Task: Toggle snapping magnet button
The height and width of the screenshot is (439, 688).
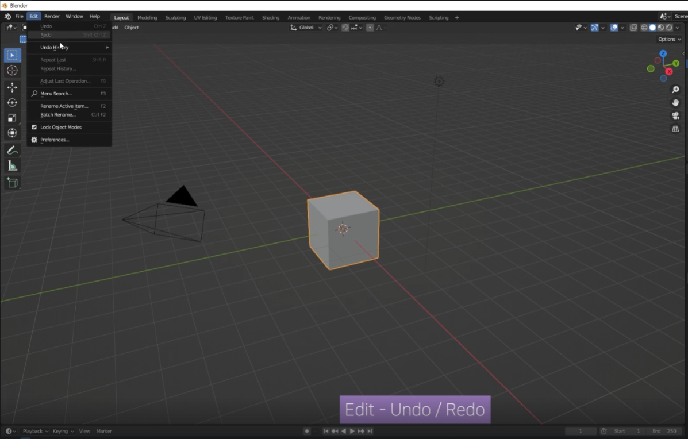Action: click(345, 28)
